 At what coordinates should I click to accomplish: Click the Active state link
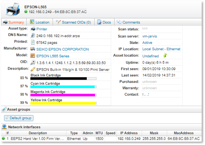(x=147, y=43)
